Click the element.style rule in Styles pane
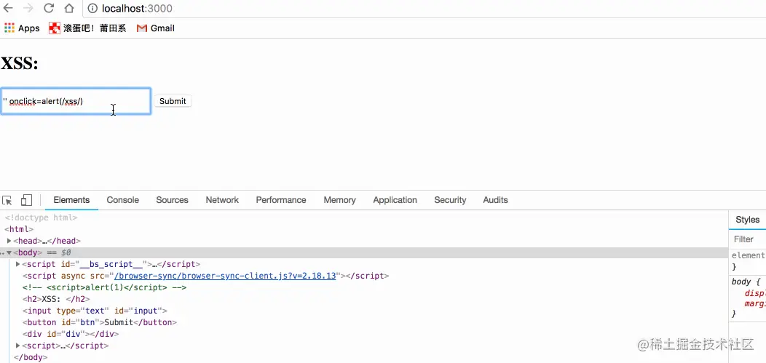The height and width of the screenshot is (363, 766). pyautogui.click(x=748, y=255)
